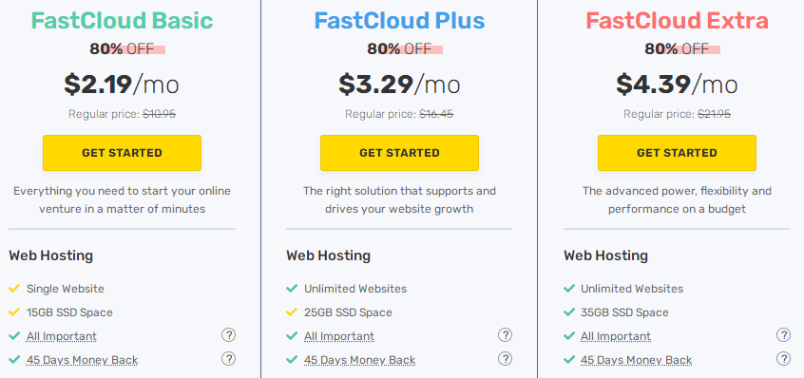
Task: Click Get Started under FastCloud Basic
Action: [122, 153]
